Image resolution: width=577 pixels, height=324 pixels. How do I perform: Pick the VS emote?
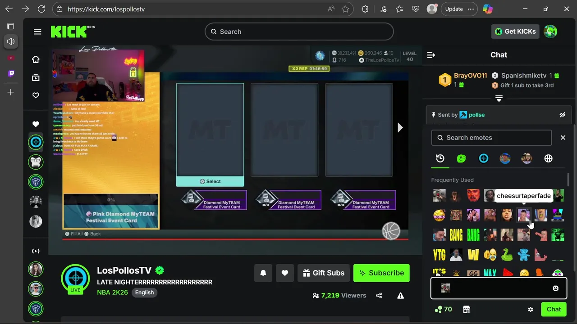[456, 215]
